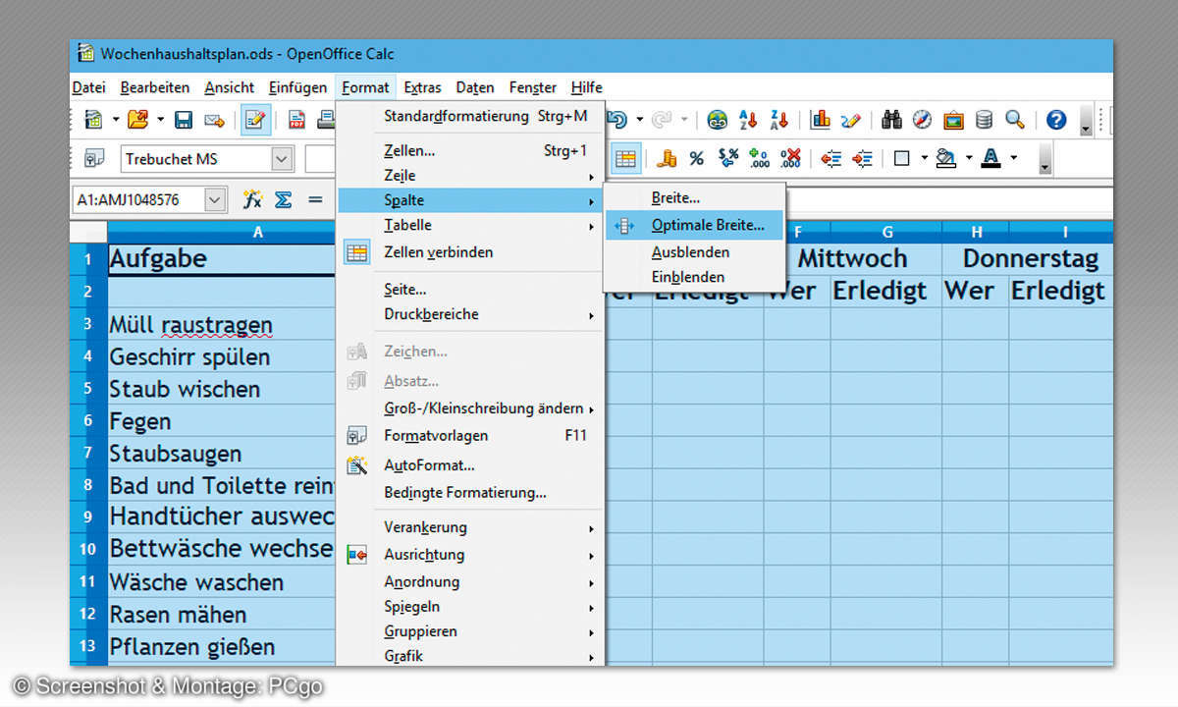Viewport: 1178px width, 707px height.
Task: Sort descending Z to A icon
Action: tap(779, 120)
